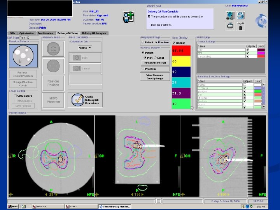Click the crosshair icon in the coronal view
Viewport: 280px width, 210px height.
(x=97, y=194)
